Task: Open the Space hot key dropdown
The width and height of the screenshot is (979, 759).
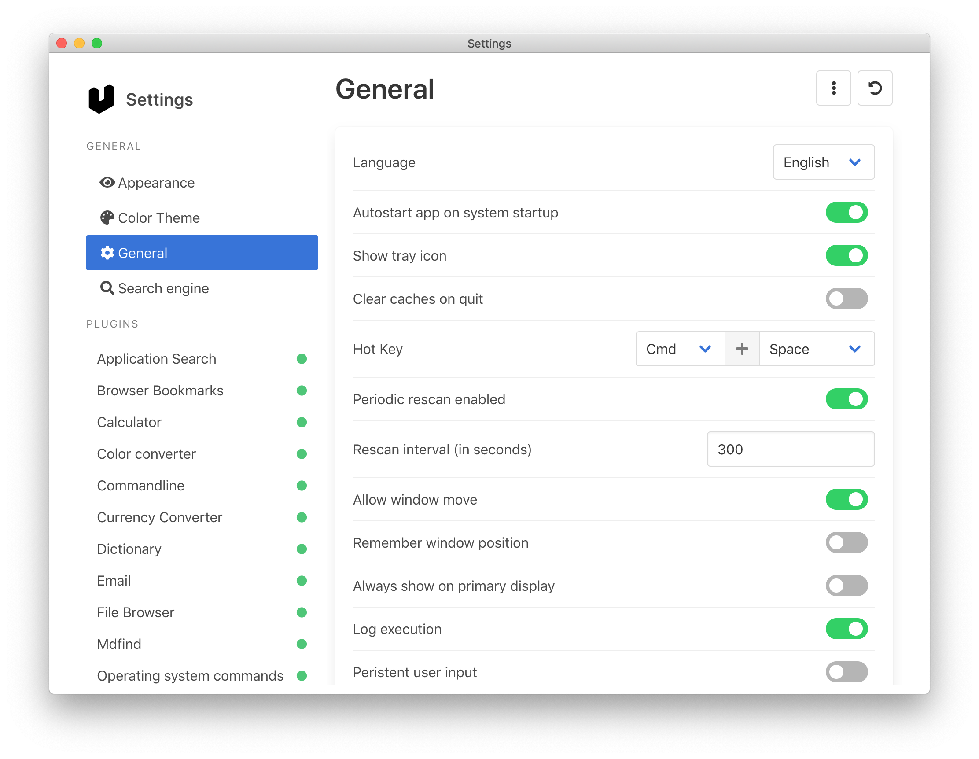Action: point(816,349)
